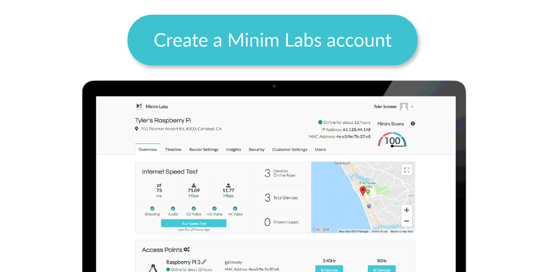Click the HD Video checkmark indicator
This screenshot has height=272, width=545.
pyautogui.click(x=214, y=209)
